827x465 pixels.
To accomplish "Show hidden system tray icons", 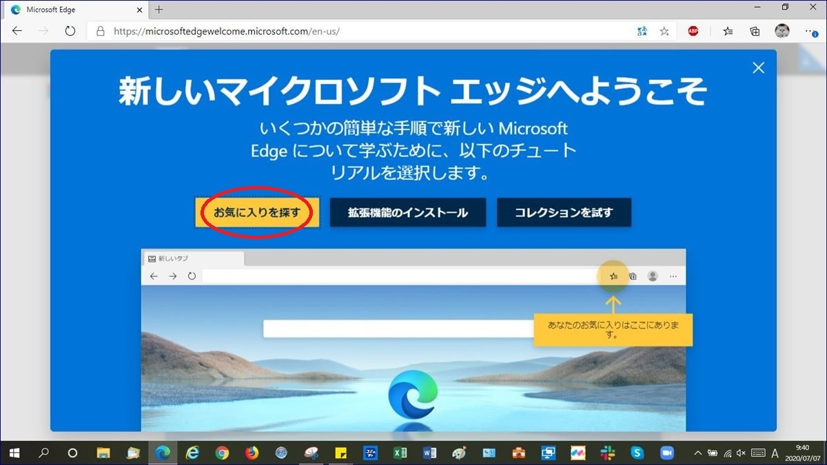I will (x=697, y=453).
